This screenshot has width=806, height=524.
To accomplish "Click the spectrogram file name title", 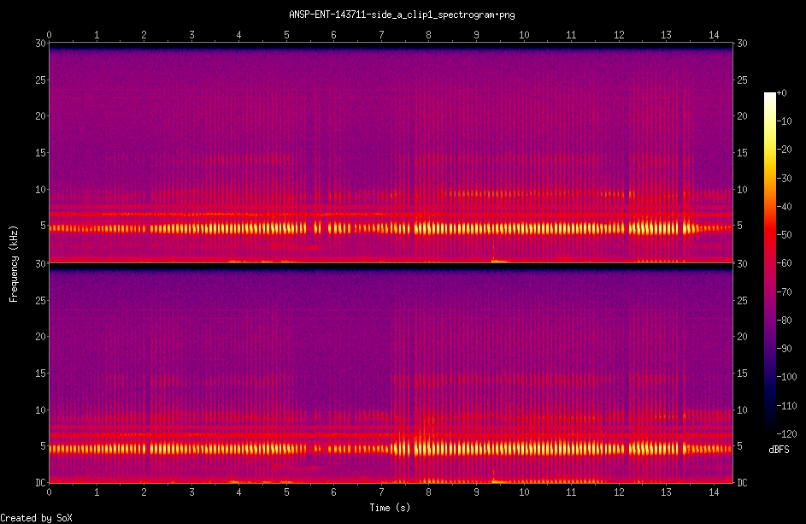I will point(402,15).
